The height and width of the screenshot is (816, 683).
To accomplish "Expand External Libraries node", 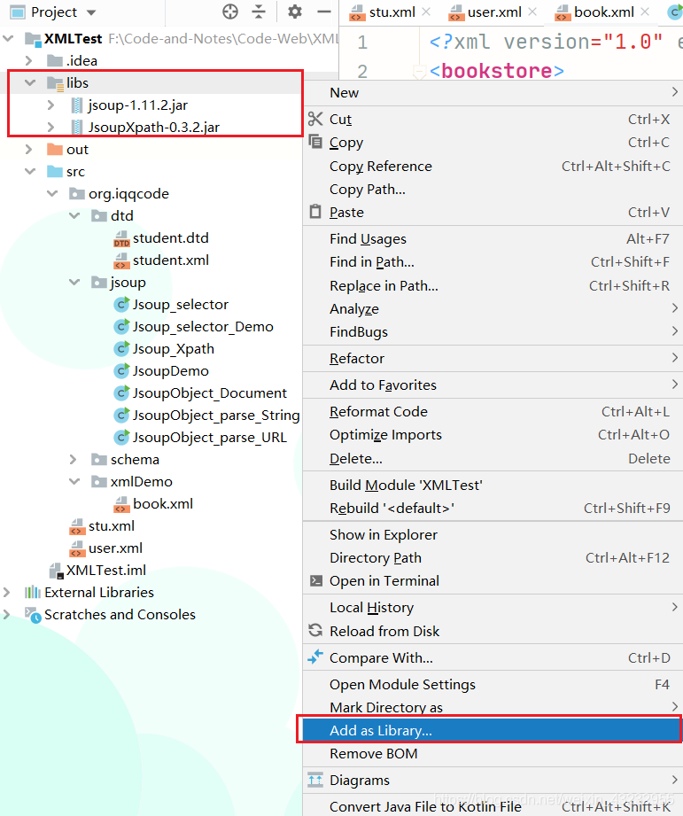I will tap(7, 592).
